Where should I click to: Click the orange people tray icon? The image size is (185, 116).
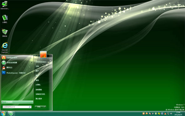click(x=165, y=114)
